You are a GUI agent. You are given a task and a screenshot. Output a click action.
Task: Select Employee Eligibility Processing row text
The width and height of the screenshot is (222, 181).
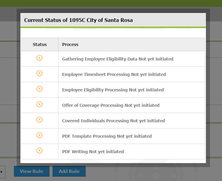tap(113, 90)
